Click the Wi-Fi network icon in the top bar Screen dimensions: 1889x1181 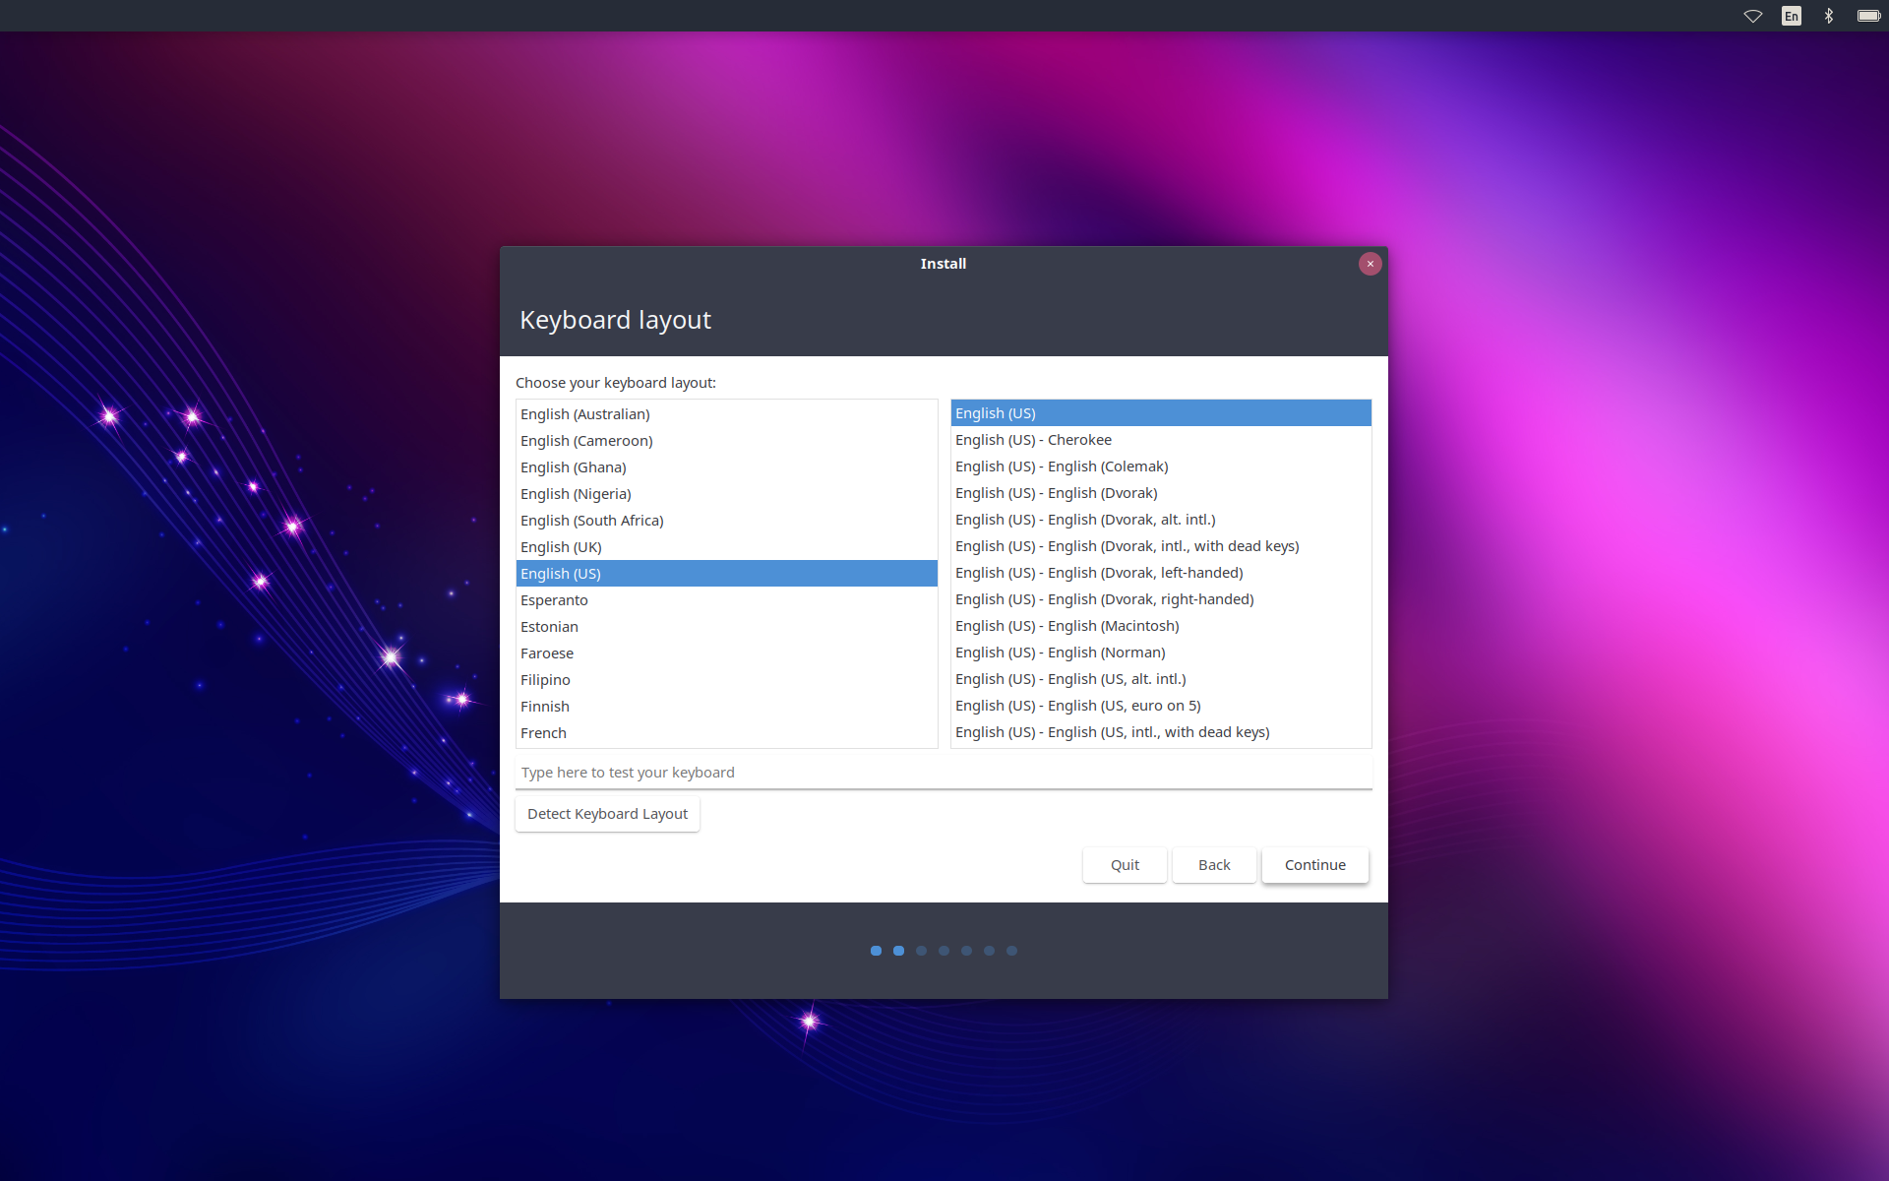[1752, 16]
